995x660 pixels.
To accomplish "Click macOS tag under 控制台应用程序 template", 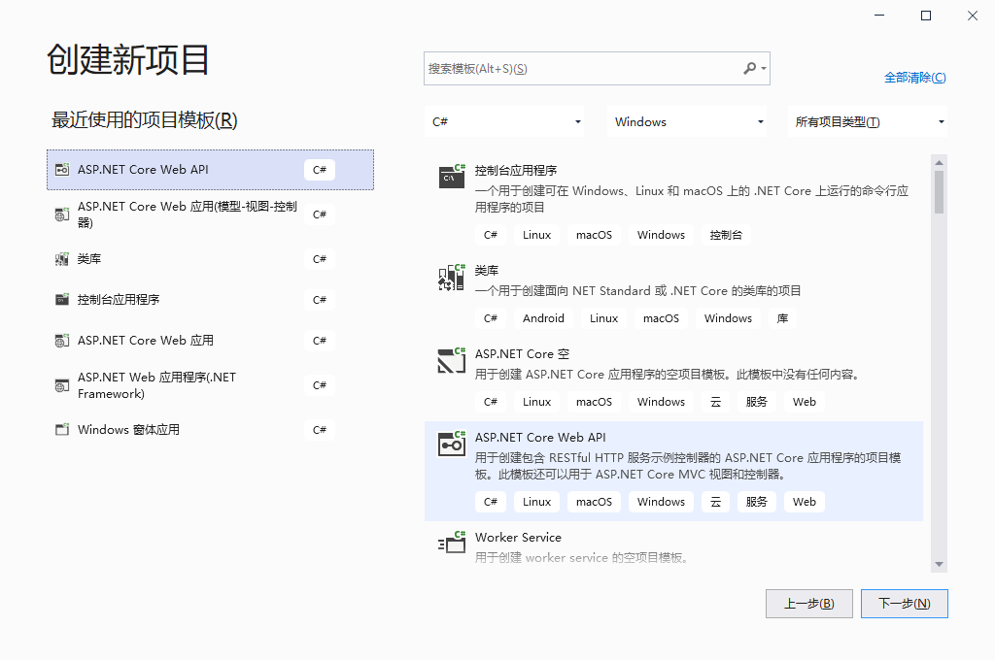I will [594, 235].
